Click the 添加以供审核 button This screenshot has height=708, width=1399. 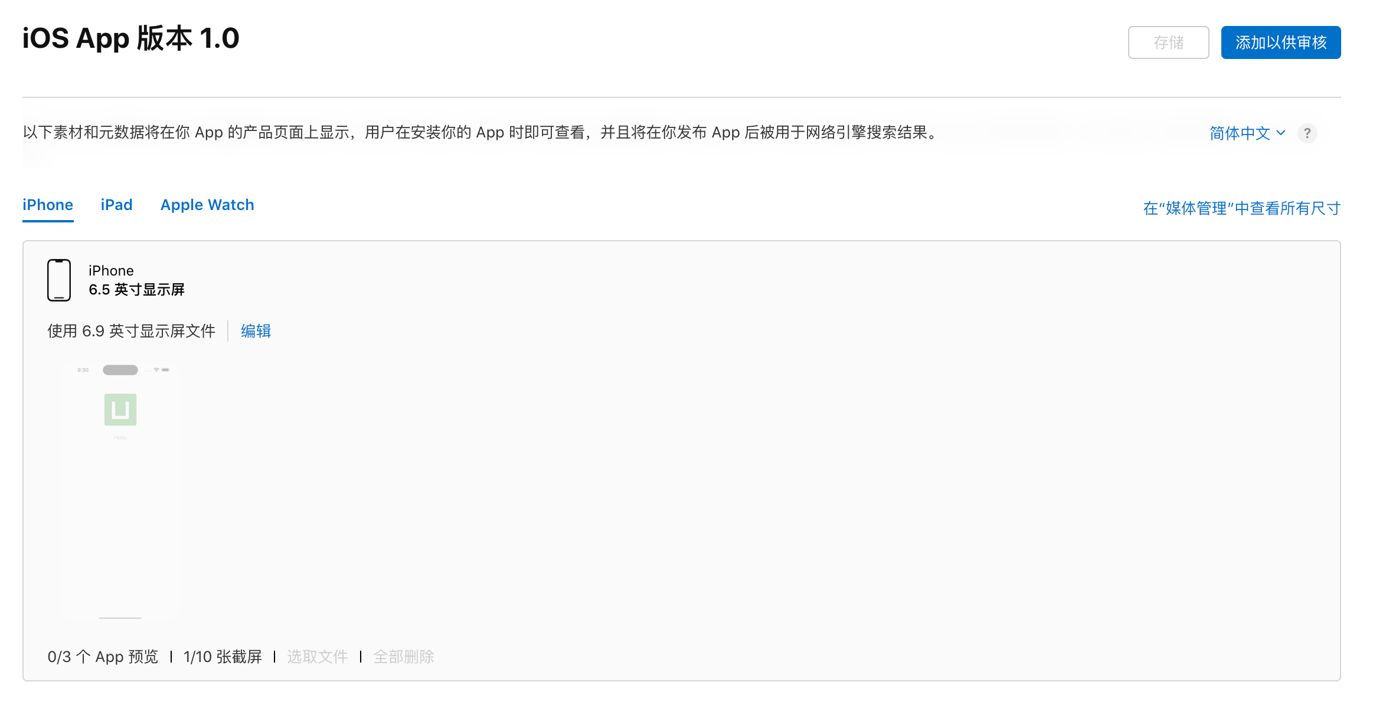[x=1281, y=42]
